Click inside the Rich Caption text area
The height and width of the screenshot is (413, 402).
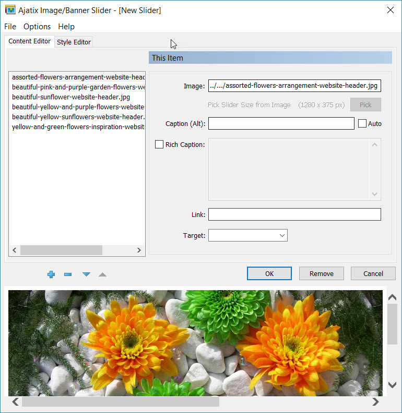(x=289, y=169)
